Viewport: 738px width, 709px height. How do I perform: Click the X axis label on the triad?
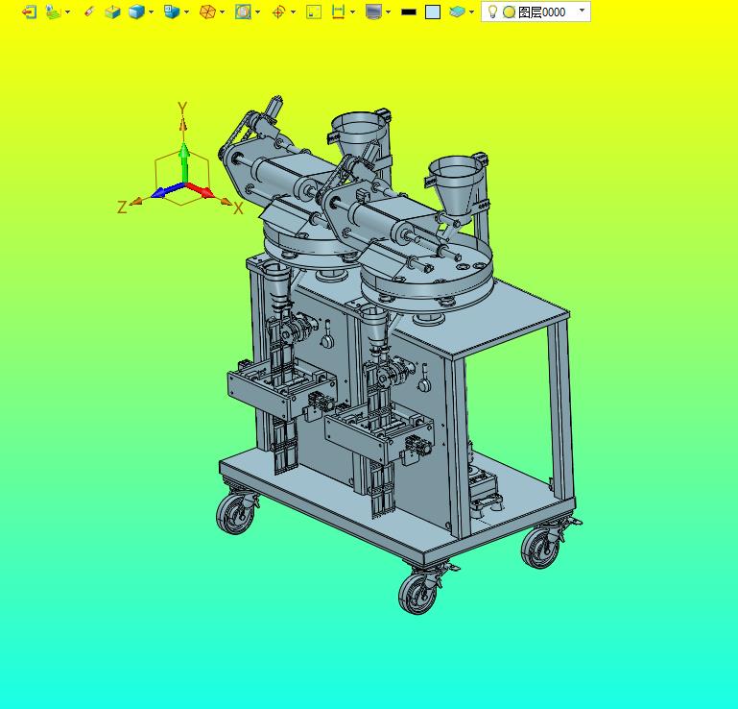(x=238, y=208)
